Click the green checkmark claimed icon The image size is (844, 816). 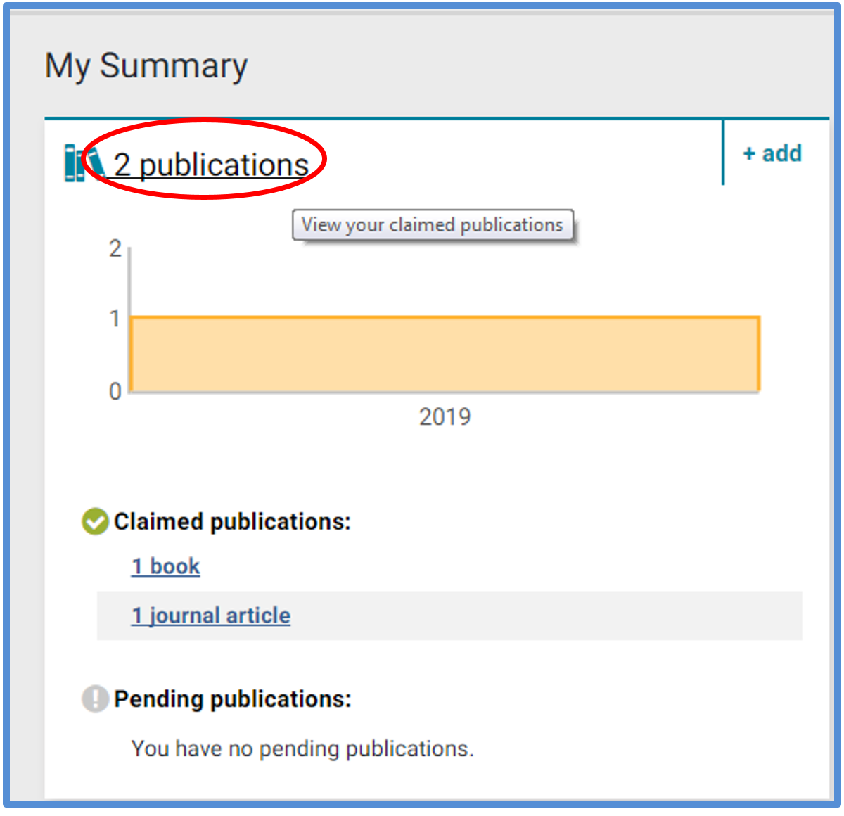[95, 522]
